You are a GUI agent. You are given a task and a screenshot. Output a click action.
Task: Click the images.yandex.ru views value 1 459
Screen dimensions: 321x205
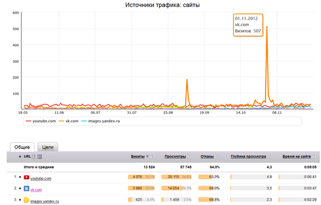(x=175, y=199)
